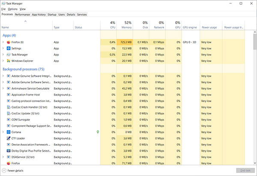Switch to the App history tab

(39, 15)
